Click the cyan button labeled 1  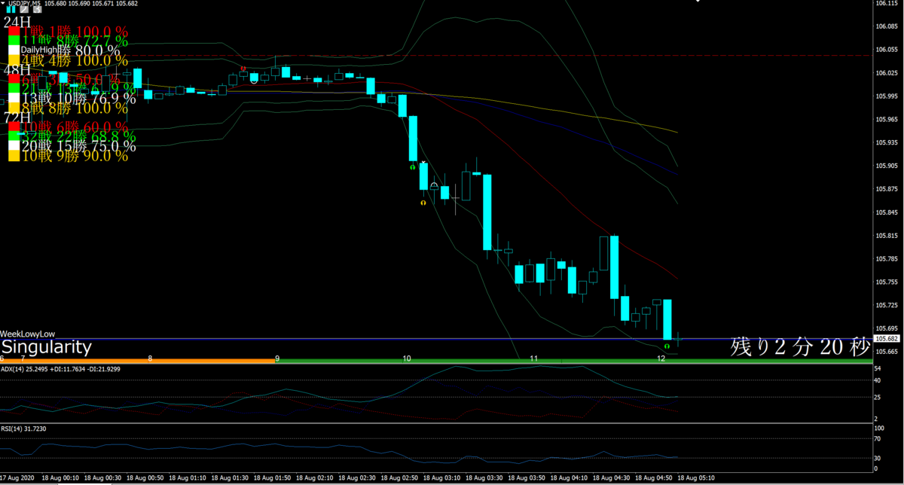[x=11, y=9]
